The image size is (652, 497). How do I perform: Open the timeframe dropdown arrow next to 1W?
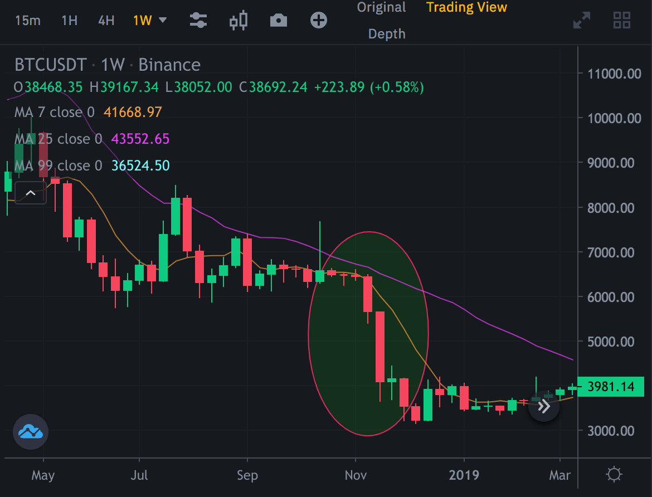pos(163,20)
